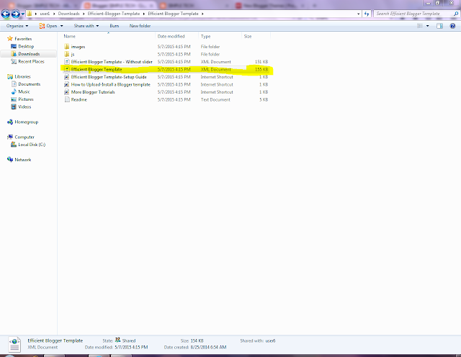
Task: Expand the Open button dropdown arrow
Action: coord(61,26)
